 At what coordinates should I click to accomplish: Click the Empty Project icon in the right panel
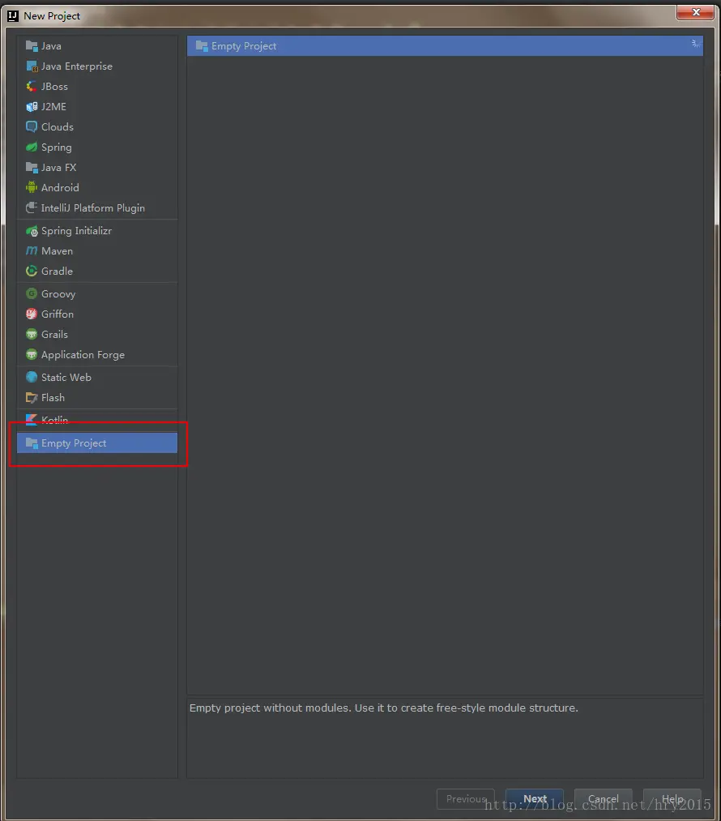(202, 46)
